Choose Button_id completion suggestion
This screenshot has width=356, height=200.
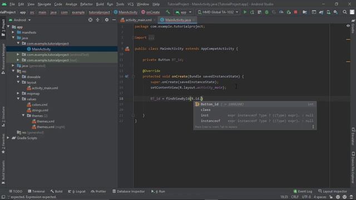255,104
